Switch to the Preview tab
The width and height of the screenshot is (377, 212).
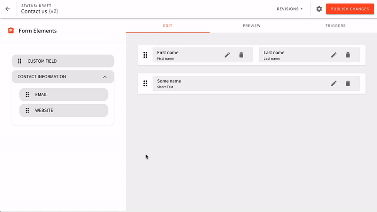click(251, 26)
